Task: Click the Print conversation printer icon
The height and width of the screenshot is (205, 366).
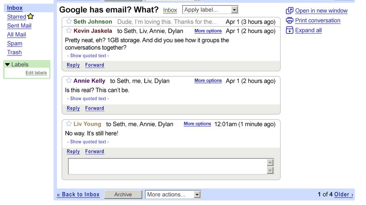Action: coord(289,20)
